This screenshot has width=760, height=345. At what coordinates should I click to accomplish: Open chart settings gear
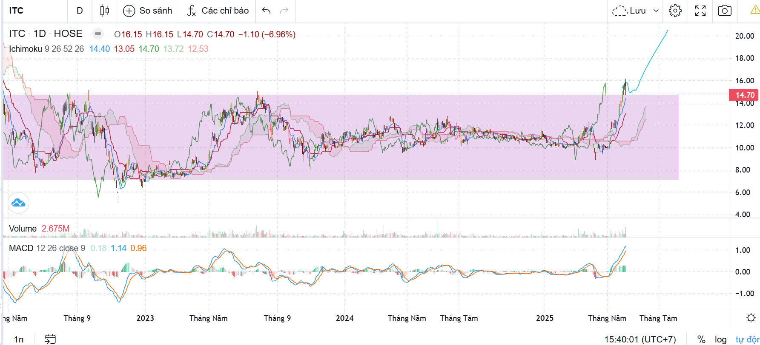click(x=675, y=11)
